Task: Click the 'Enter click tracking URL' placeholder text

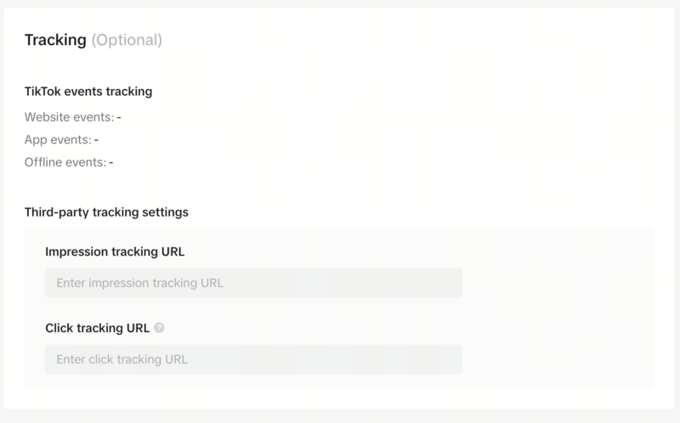Action: [x=122, y=359]
